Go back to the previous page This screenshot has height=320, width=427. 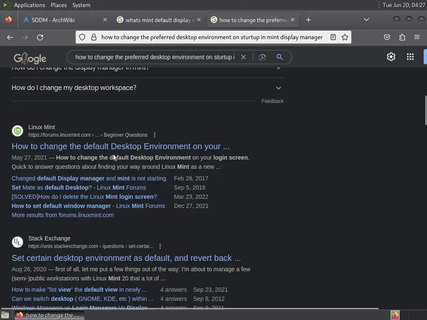click(10, 37)
